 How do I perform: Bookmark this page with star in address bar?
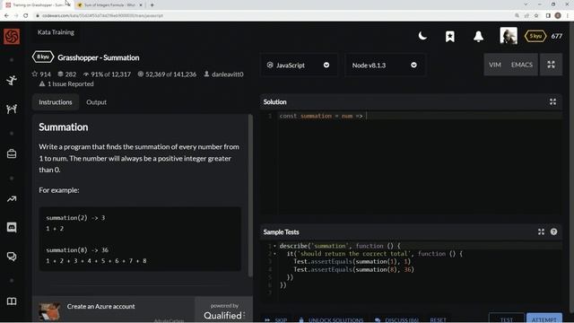coord(536,15)
